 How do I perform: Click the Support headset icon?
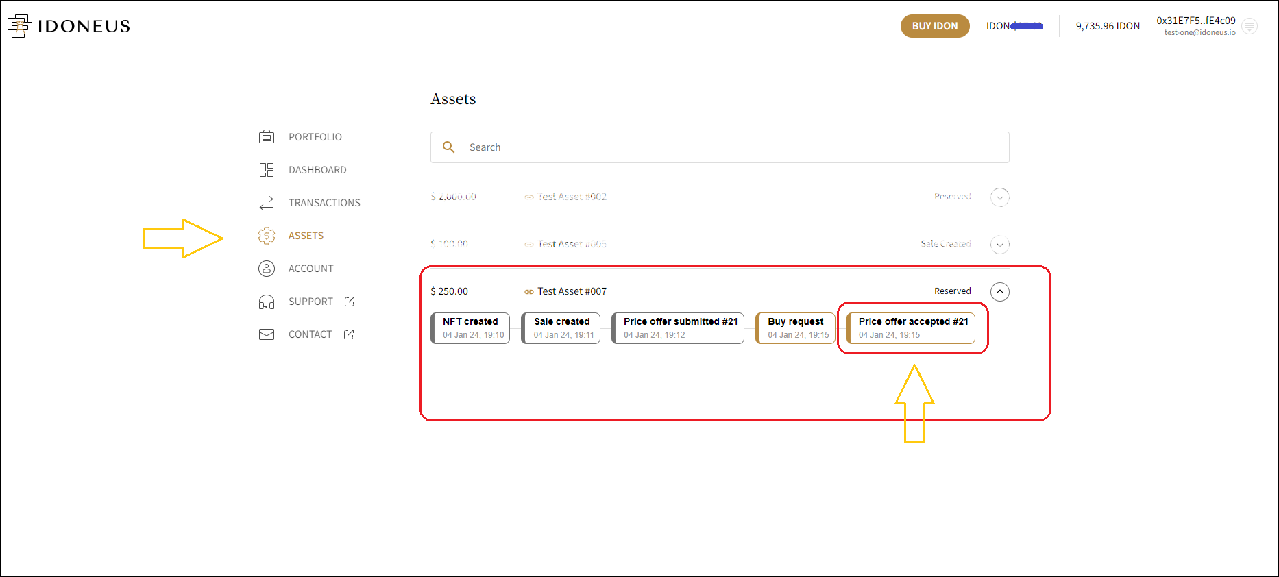pyautogui.click(x=267, y=302)
